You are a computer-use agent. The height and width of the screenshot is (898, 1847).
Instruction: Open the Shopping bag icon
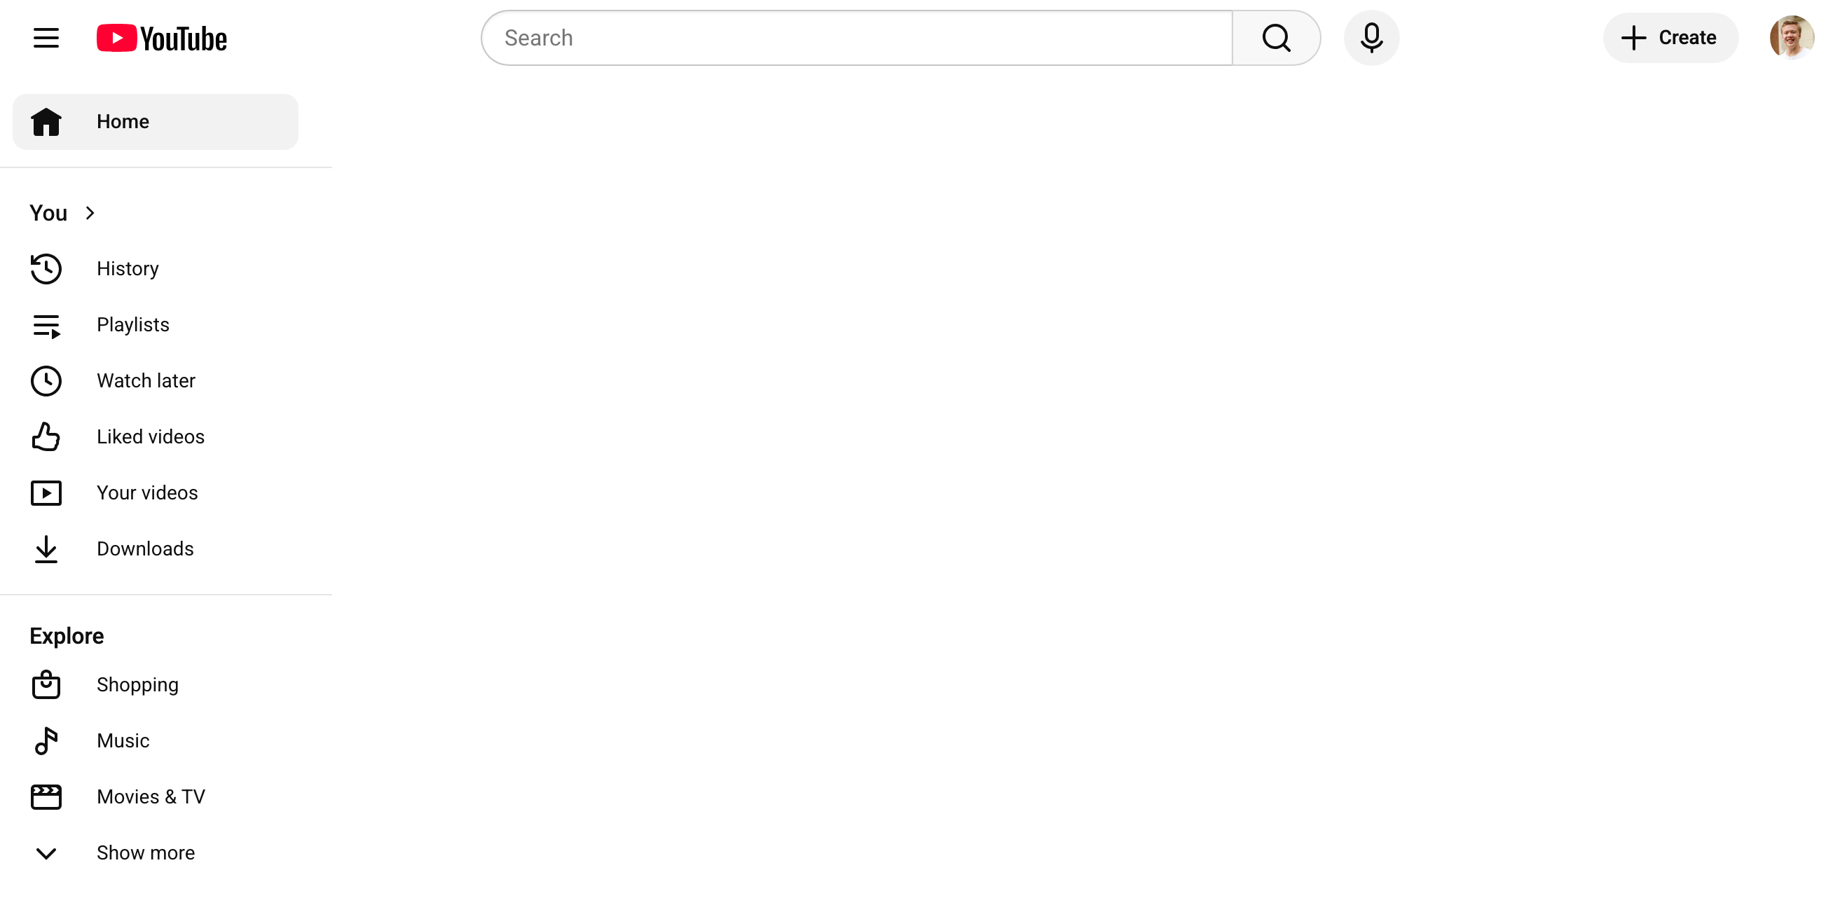46,684
